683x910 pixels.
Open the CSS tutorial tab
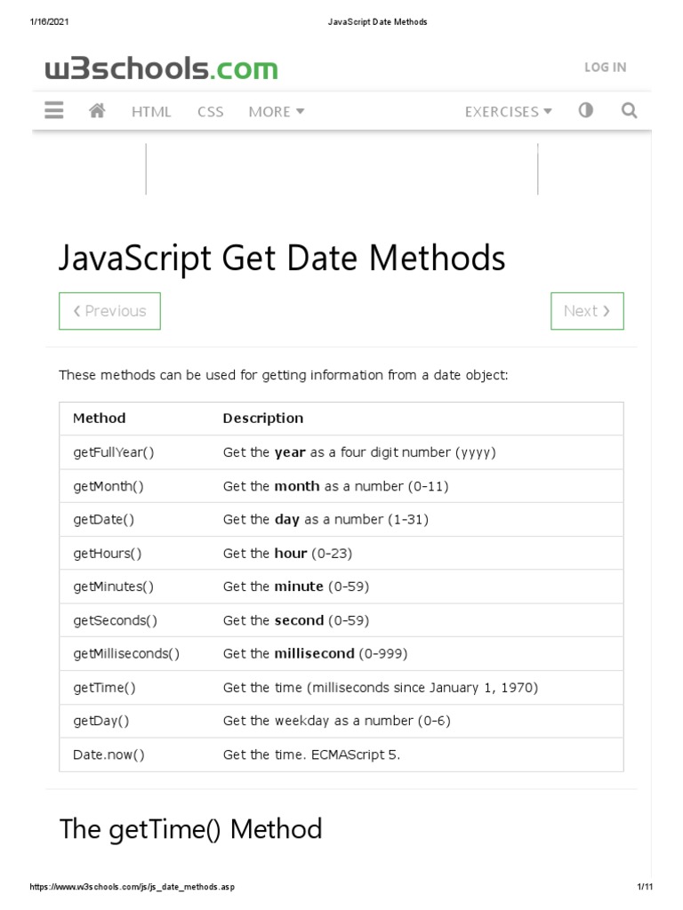(x=211, y=111)
